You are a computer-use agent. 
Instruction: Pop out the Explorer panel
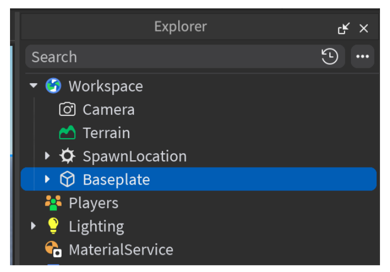344,28
